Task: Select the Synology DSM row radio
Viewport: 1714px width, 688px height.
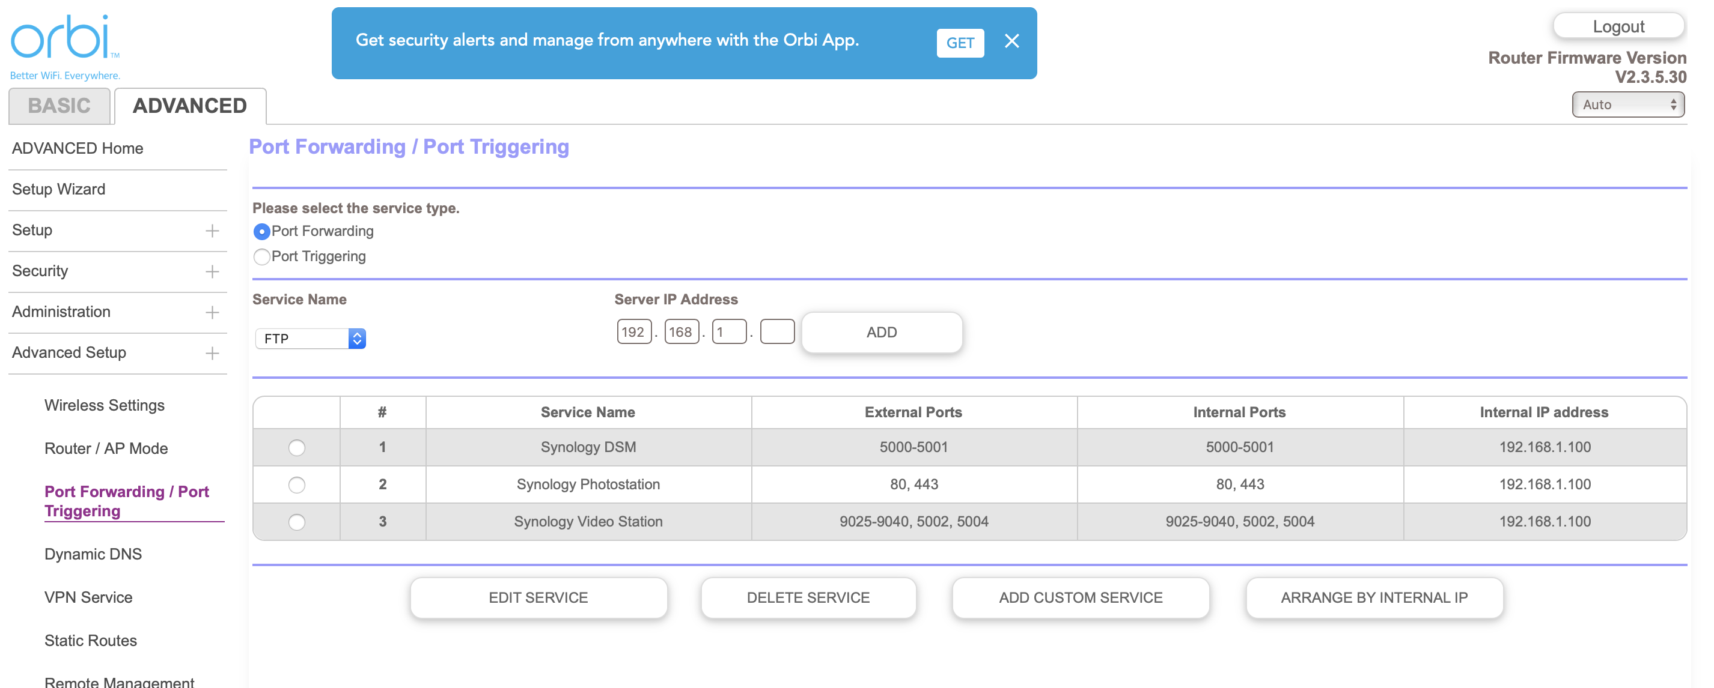Action: pos(297,447)
